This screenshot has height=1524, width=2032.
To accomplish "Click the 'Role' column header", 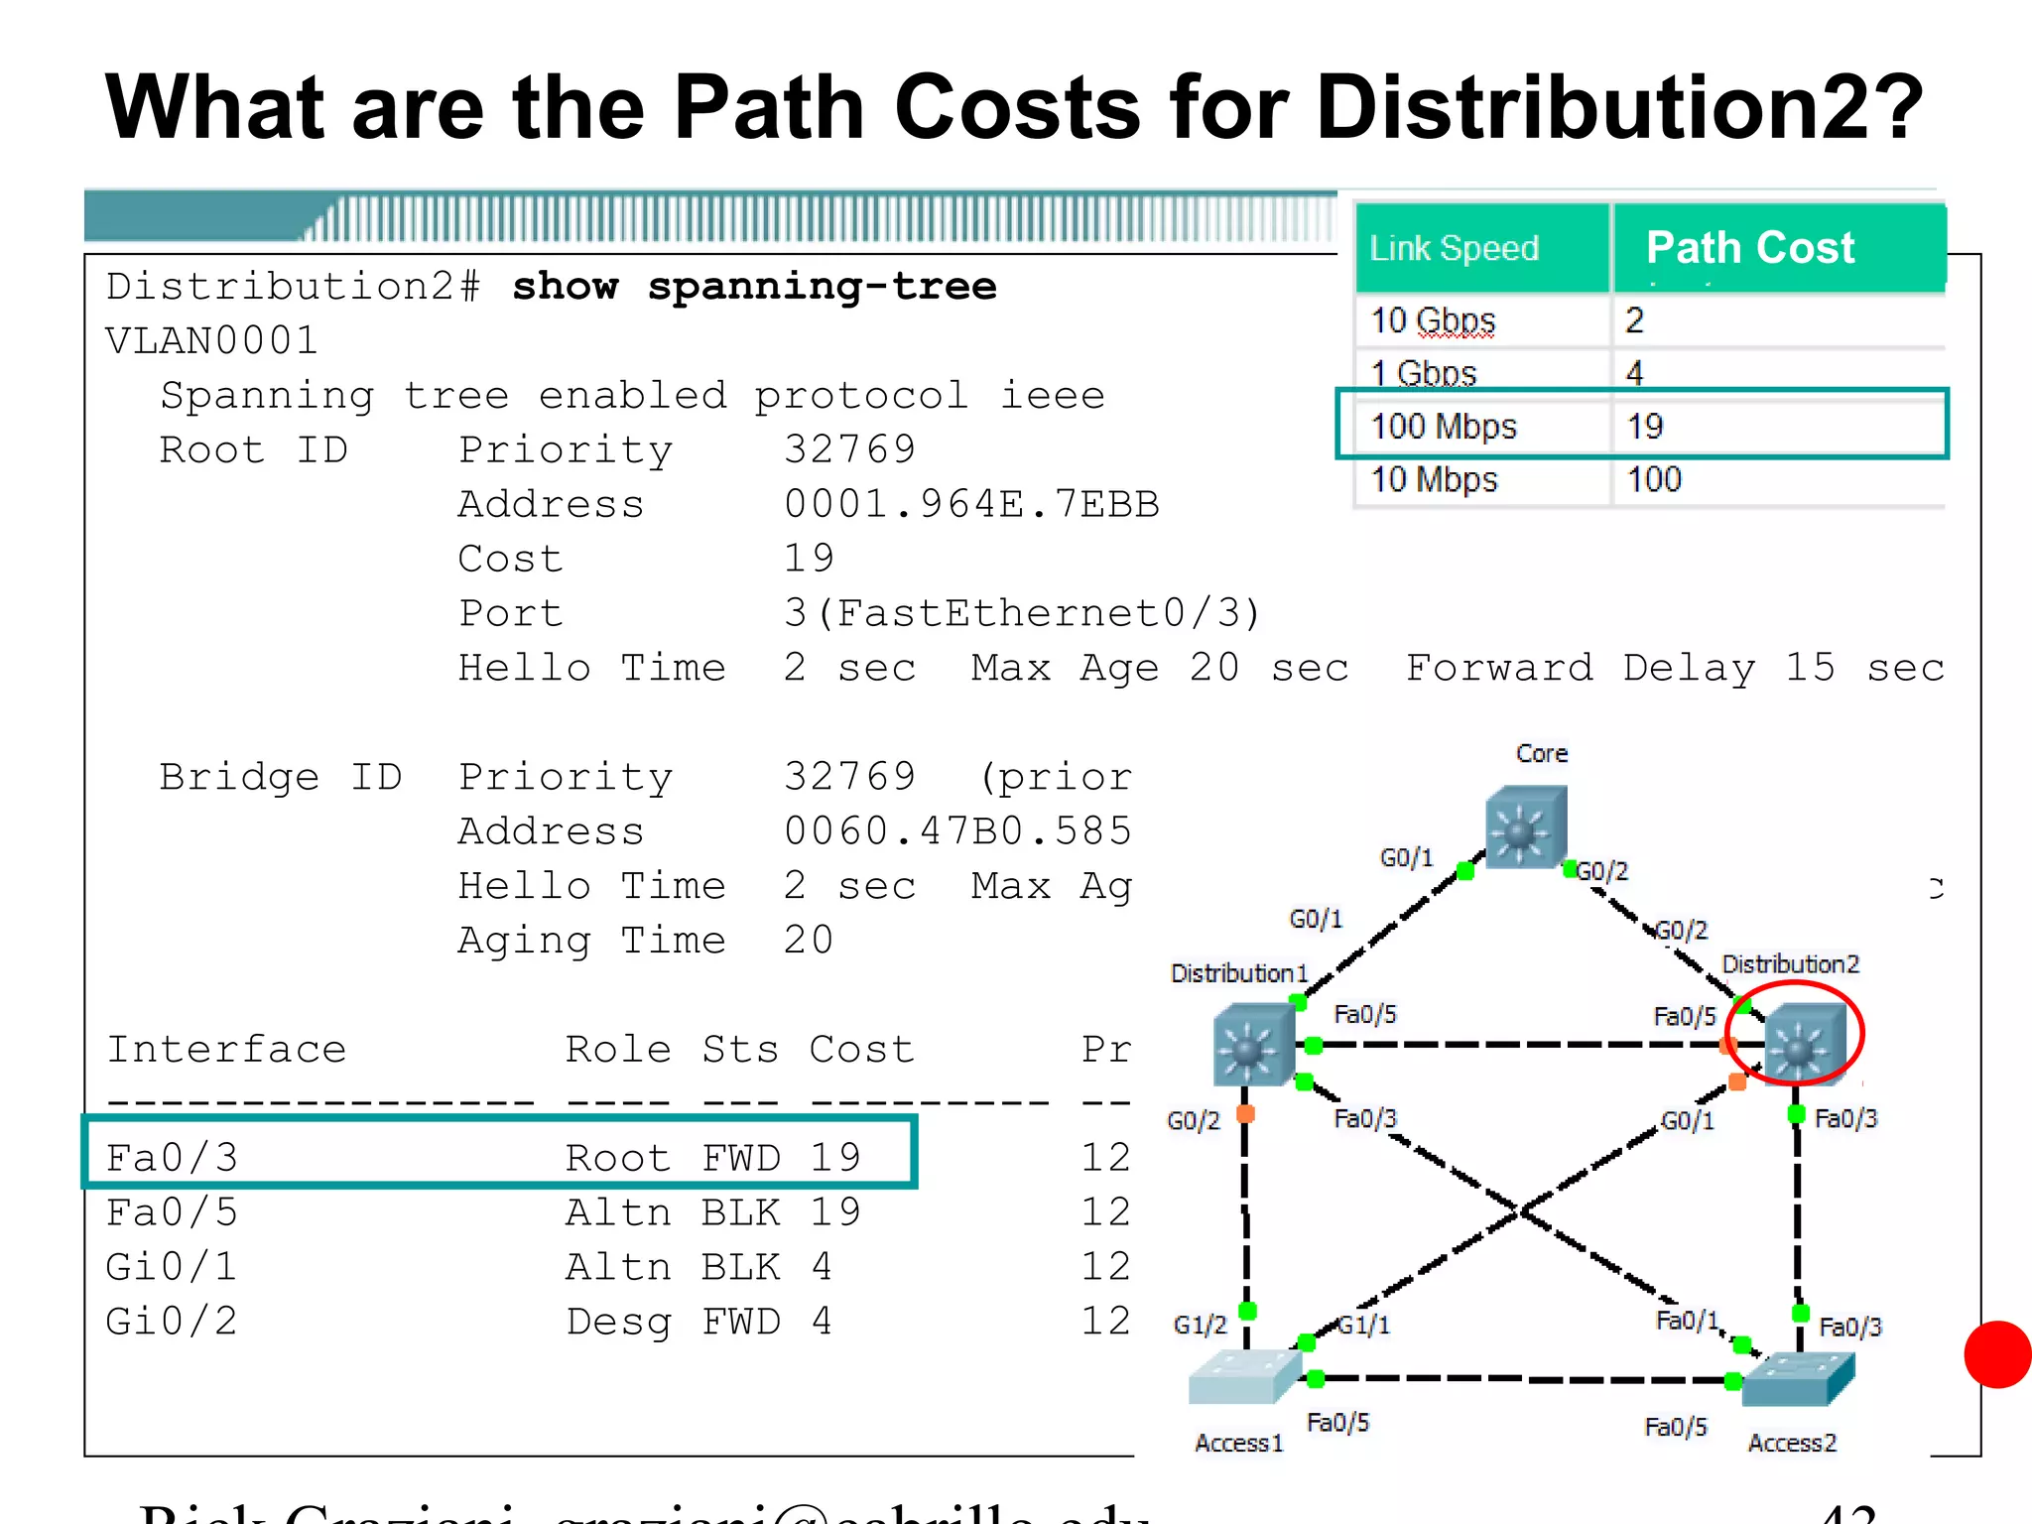I will [618, 1050].
